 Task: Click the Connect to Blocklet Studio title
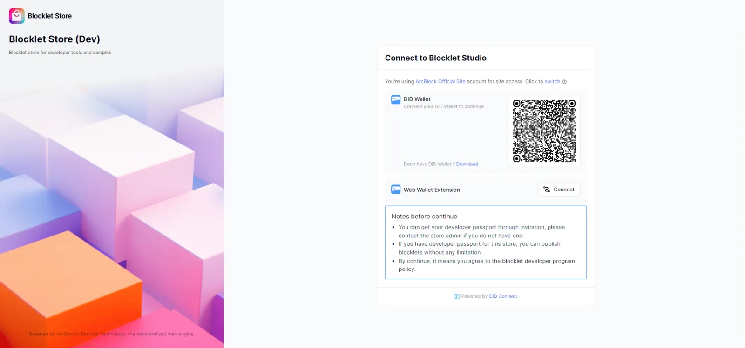436,58
